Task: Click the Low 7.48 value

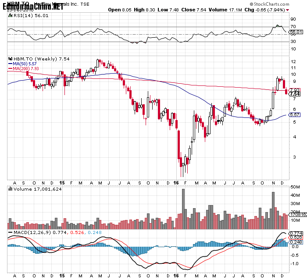Action: click(168, 10)
